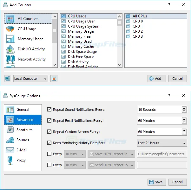Viewport: 191px width, 190px height.
Task: Click counters list scrollbar up arrow
Action: click(x=120, y=16)
